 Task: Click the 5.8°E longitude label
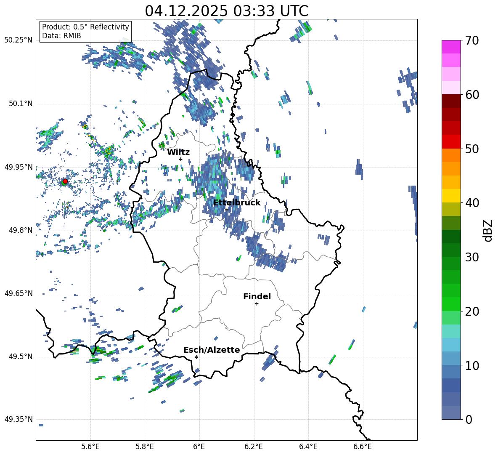145,447
